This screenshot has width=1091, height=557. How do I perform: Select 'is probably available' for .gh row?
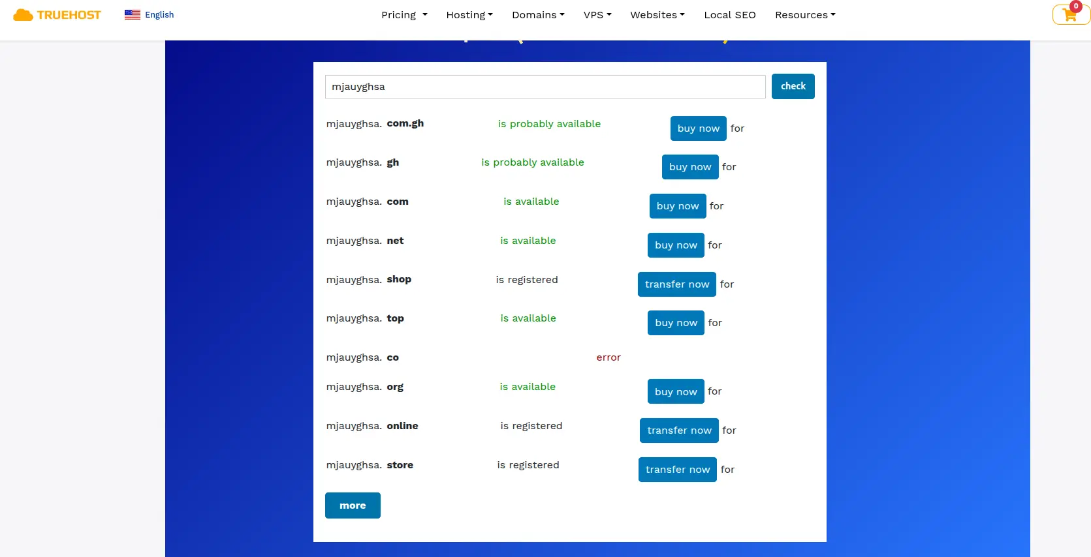[x=533, y=162]
